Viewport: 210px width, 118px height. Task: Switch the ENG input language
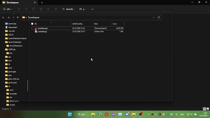click(x=182, y=114)
